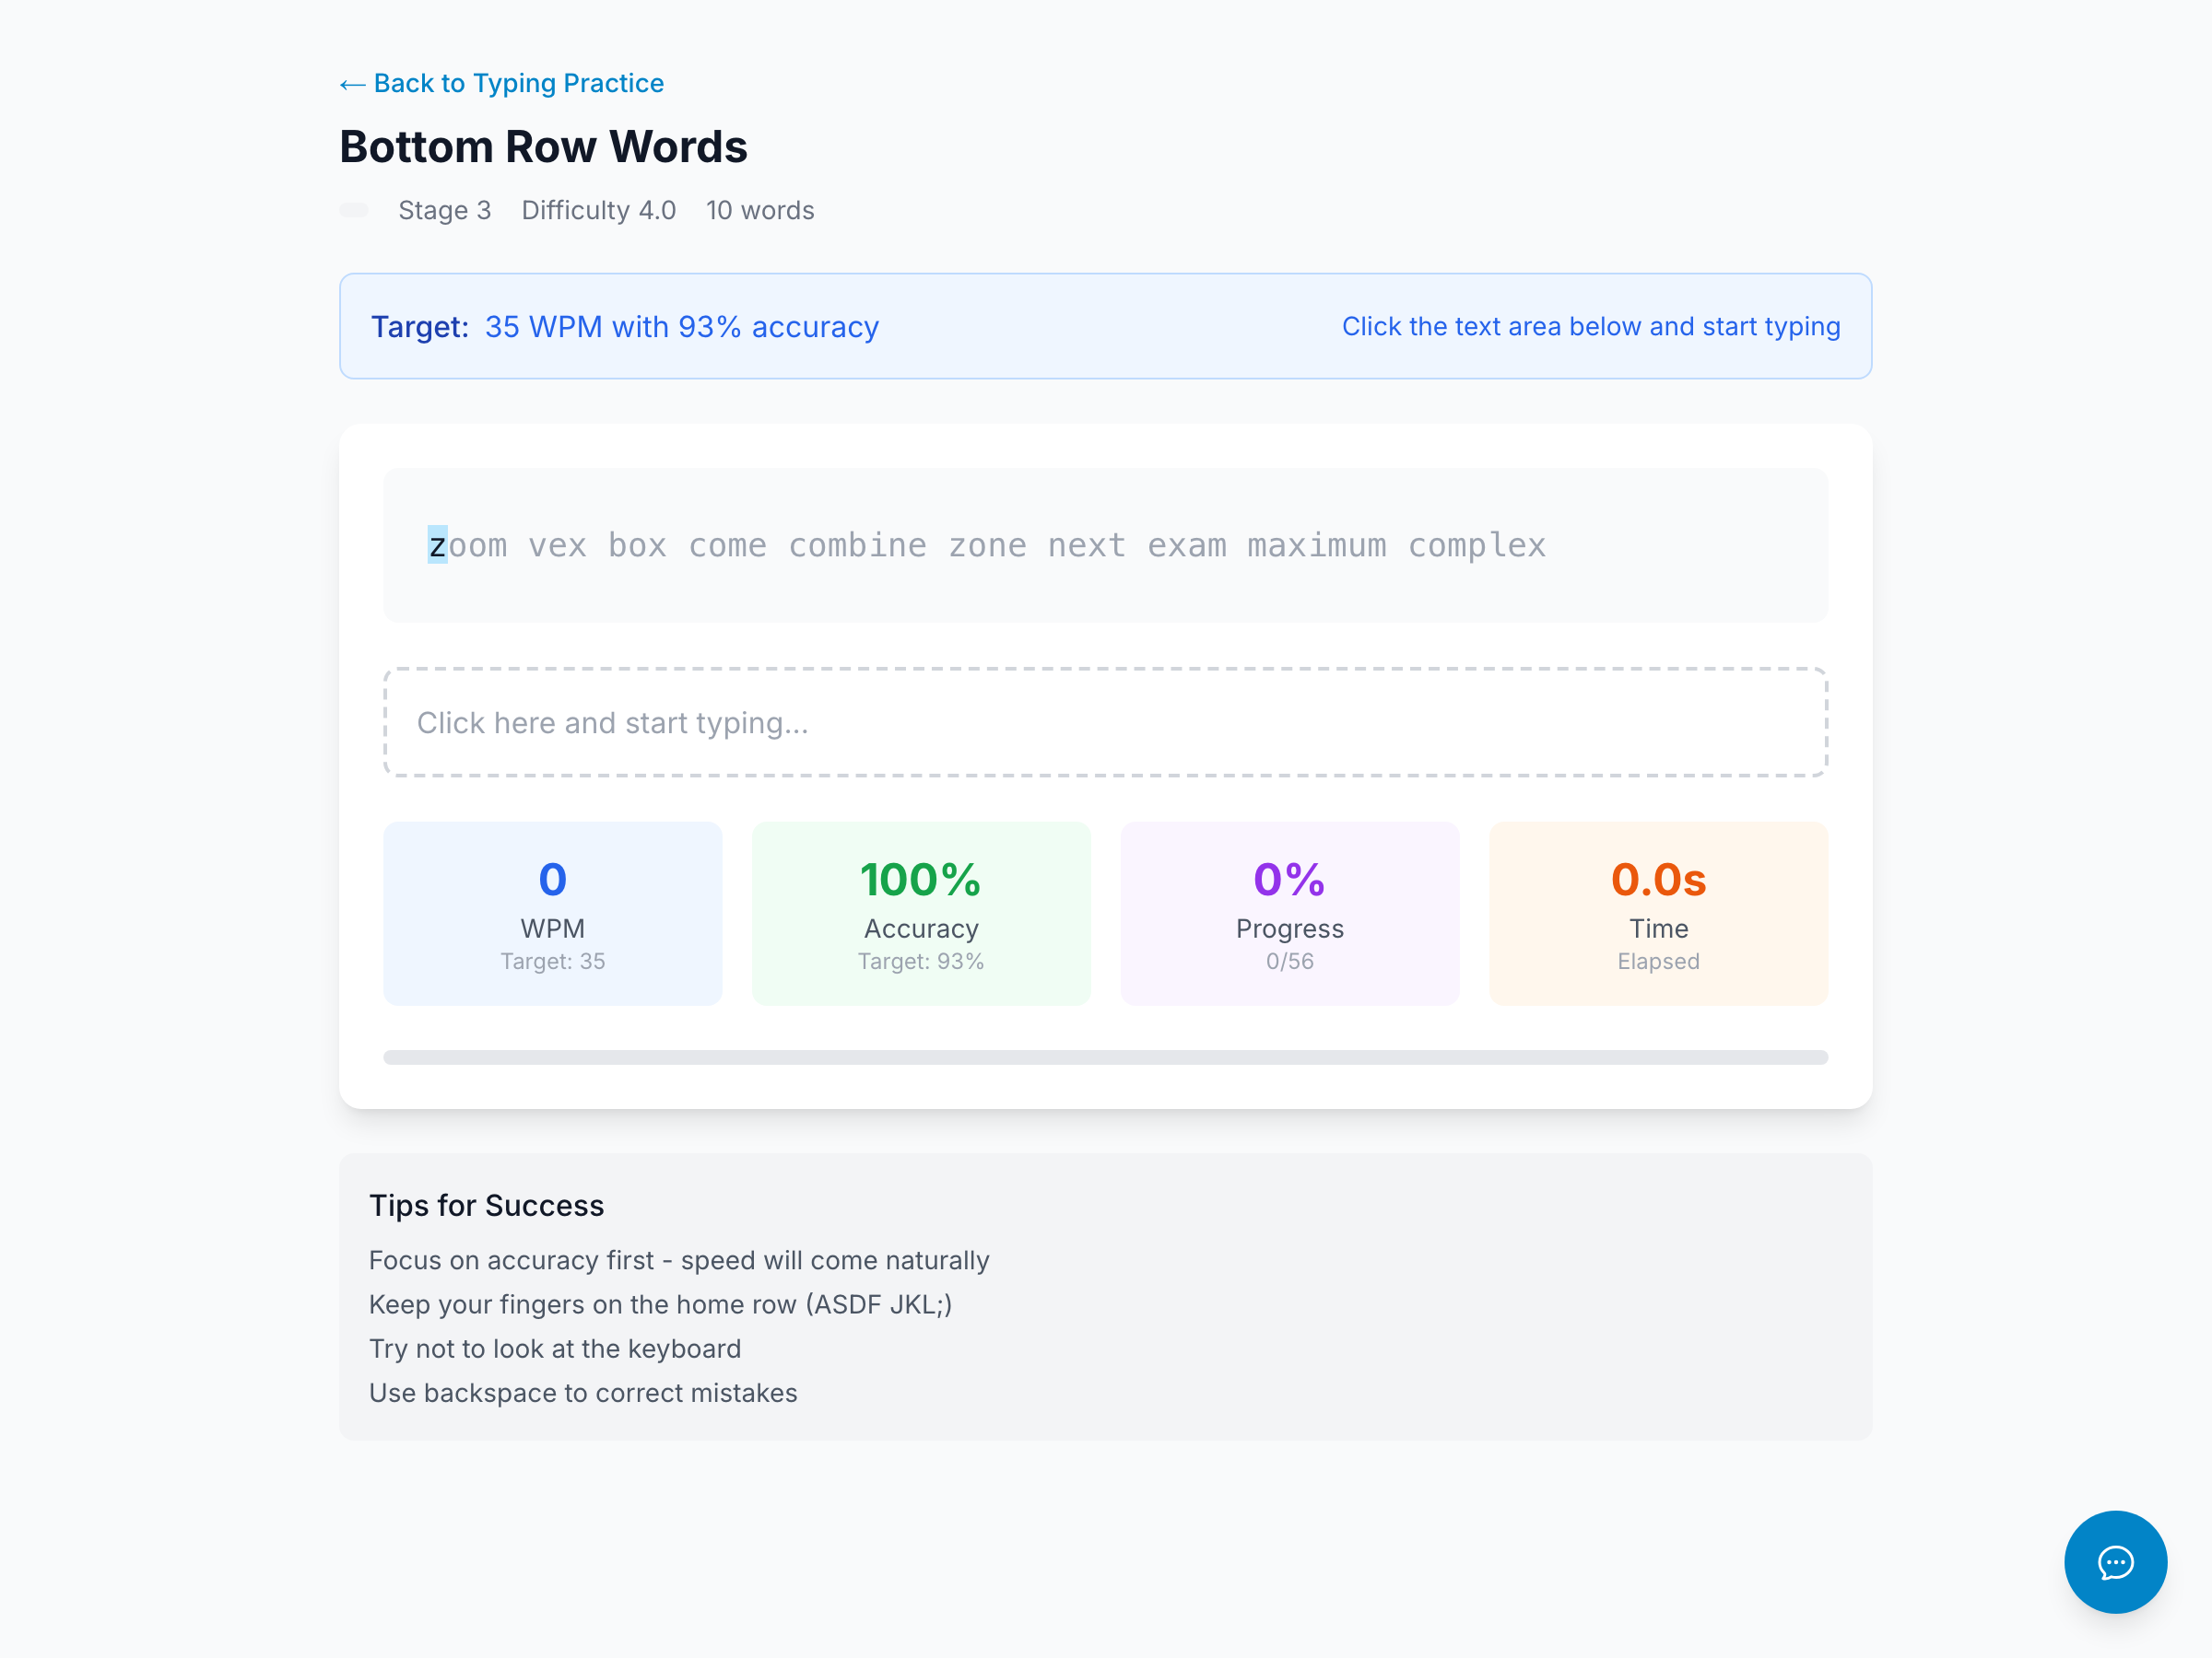Click the word 'maximum' in the practice text
Screen dimensions: 2212x1658
[1316, 545]
